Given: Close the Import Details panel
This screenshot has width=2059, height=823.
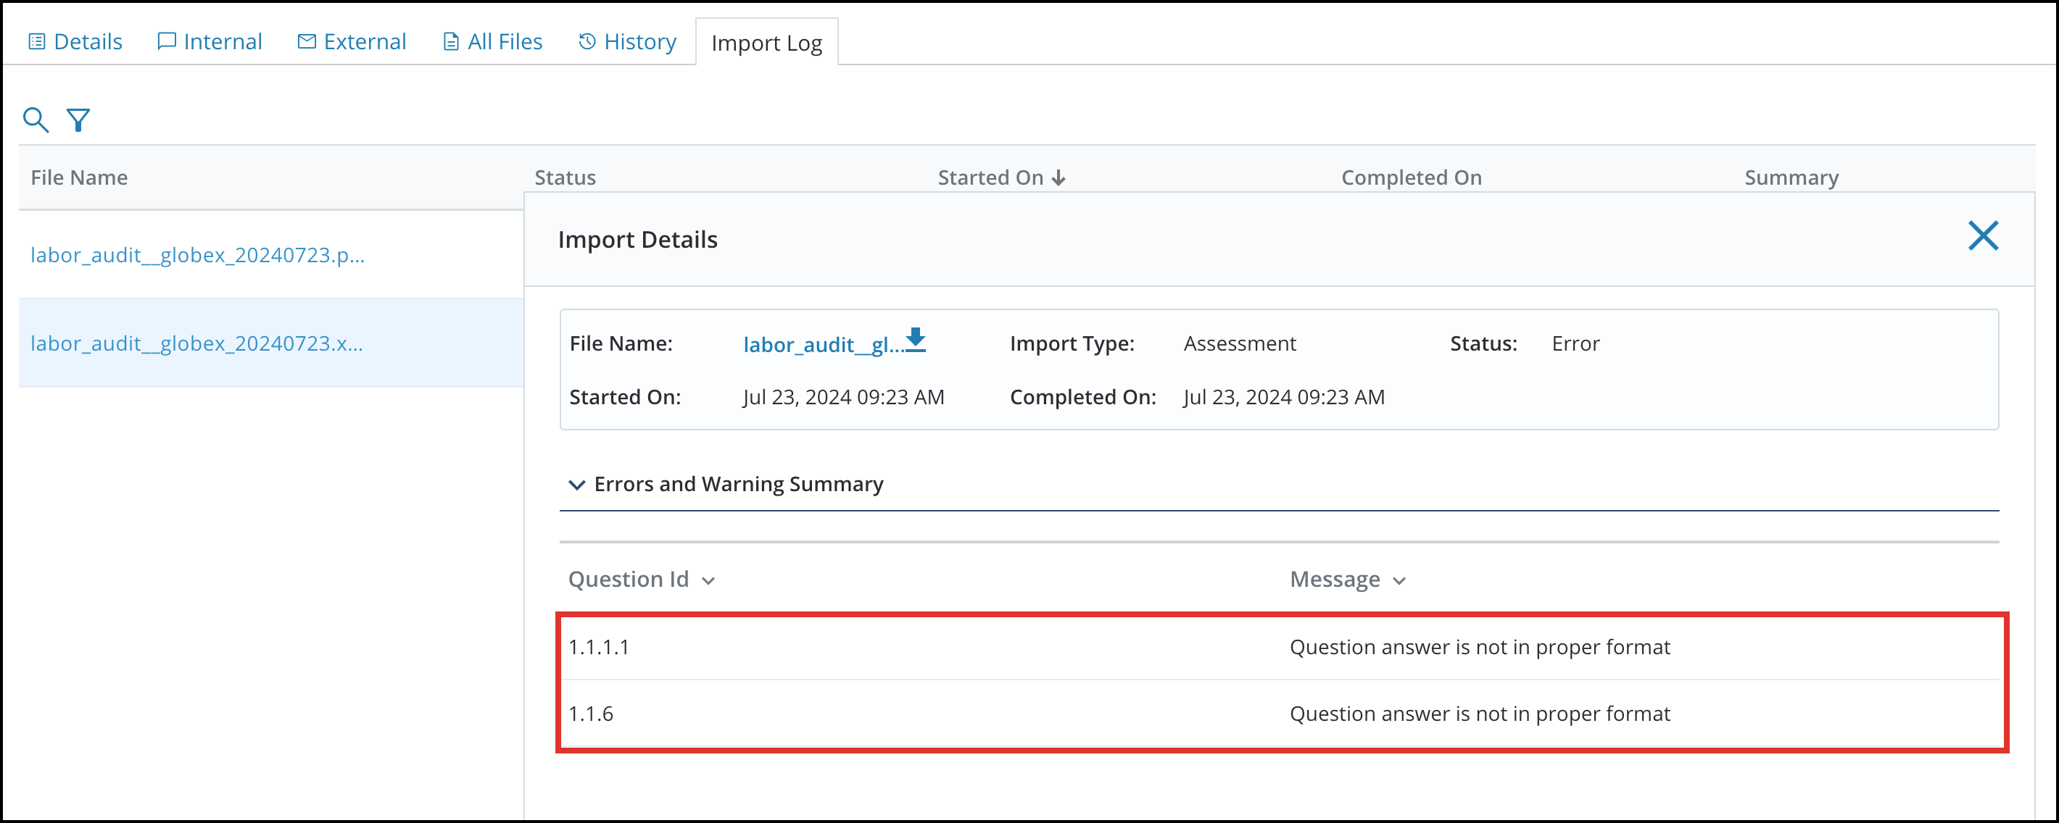Looking at the screenshot, I should tap(1984, 235).
